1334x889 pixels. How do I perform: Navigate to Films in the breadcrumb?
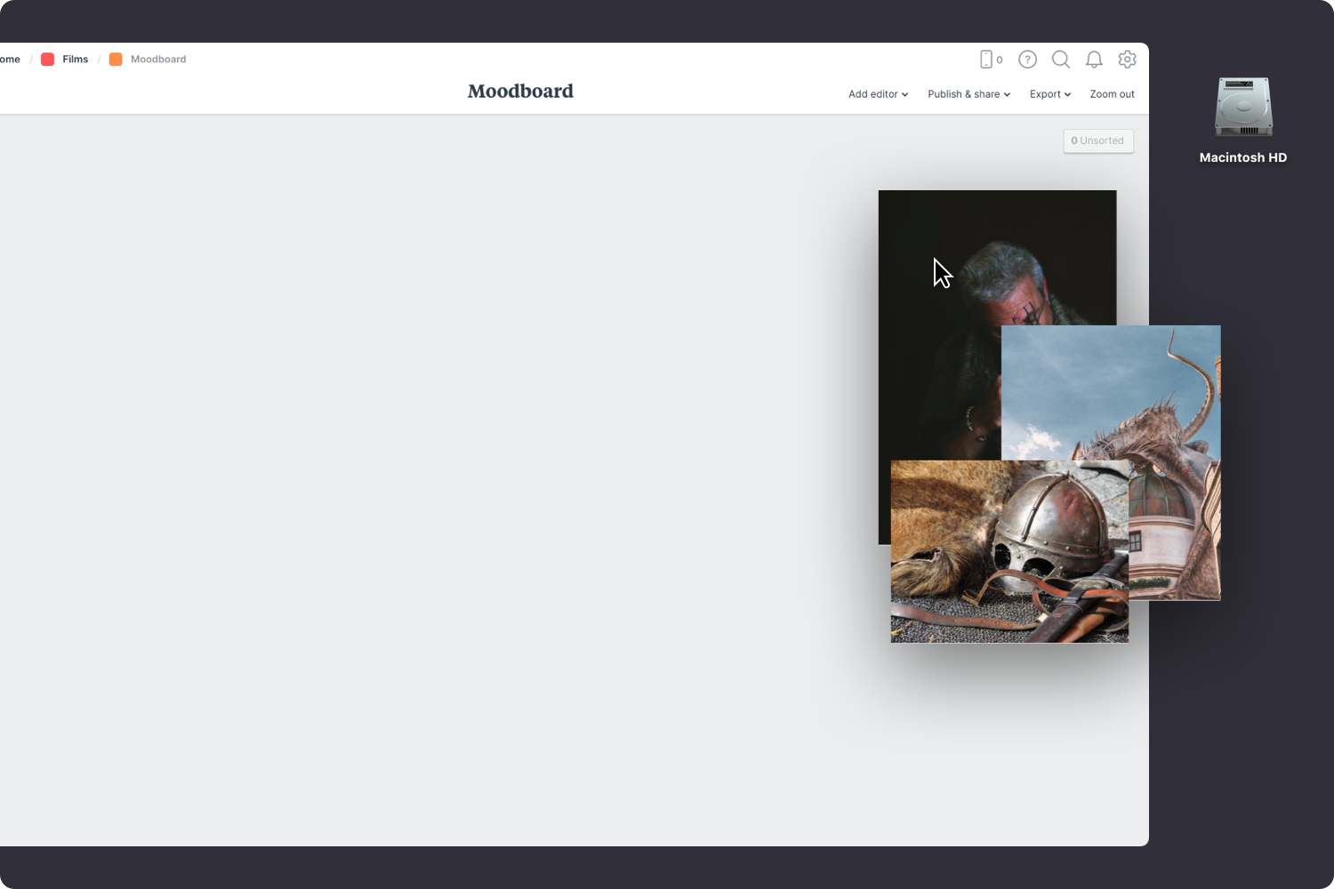75,59
